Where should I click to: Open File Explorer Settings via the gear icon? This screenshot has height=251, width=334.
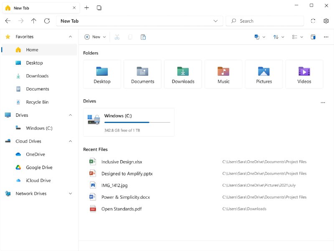click(x=326, y=20)
